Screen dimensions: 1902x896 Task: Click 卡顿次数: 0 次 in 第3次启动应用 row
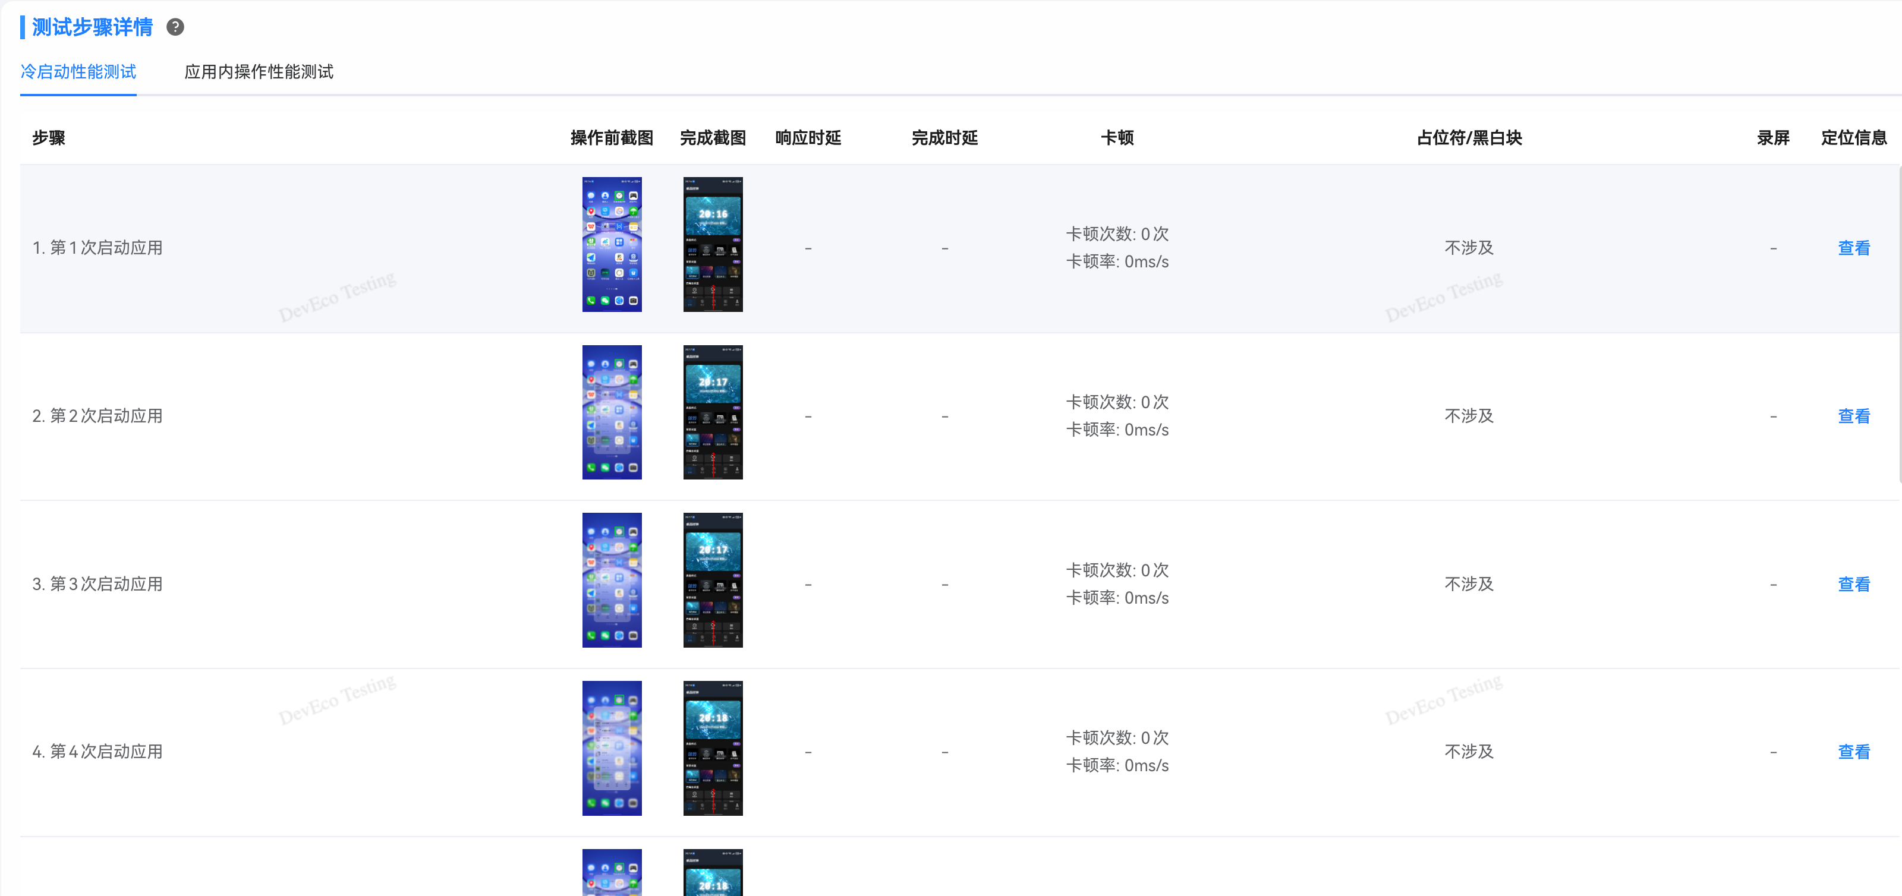tap(1117, 570)
